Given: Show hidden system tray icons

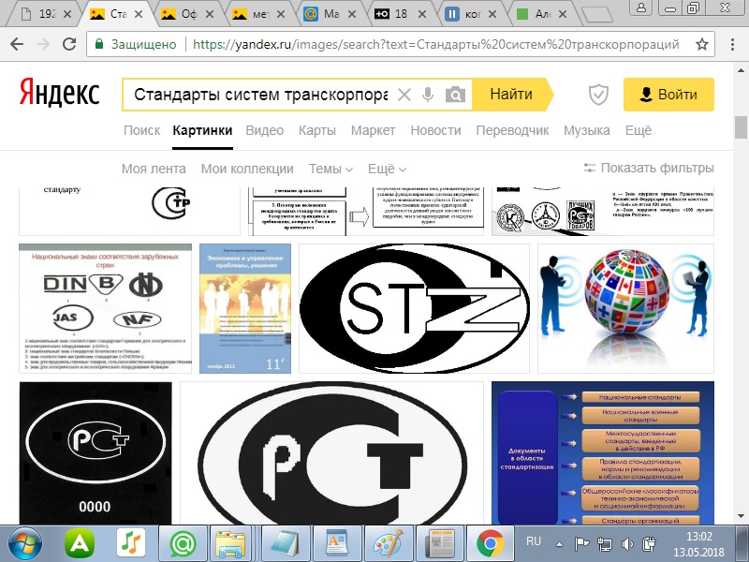Looking at the screenshot, I should [559, 544].
